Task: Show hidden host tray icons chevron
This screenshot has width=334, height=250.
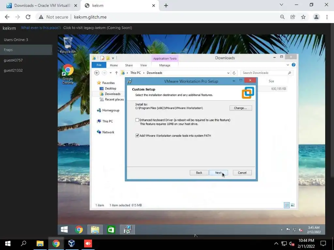Action: tap(276, 243)
